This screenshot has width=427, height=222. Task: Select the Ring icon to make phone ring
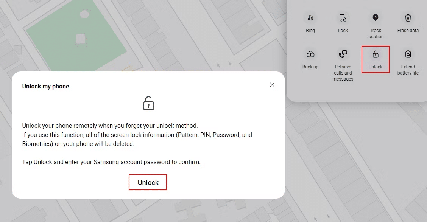click(x=310, y=17)
